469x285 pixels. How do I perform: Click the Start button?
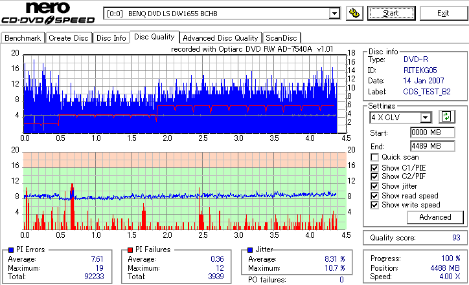click(x=391, y=14)
